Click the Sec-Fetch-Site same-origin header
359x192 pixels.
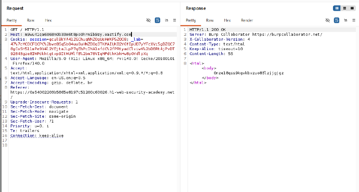(x=43, y=116)
